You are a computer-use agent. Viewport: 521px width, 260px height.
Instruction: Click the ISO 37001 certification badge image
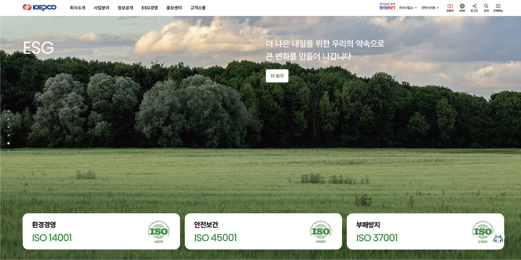(483, 231)
